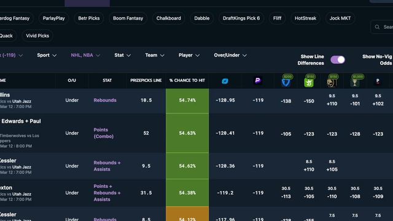The image size is (393, 221).
Task: Open the Over/Under filter dropdown
Action: (230, 55)
